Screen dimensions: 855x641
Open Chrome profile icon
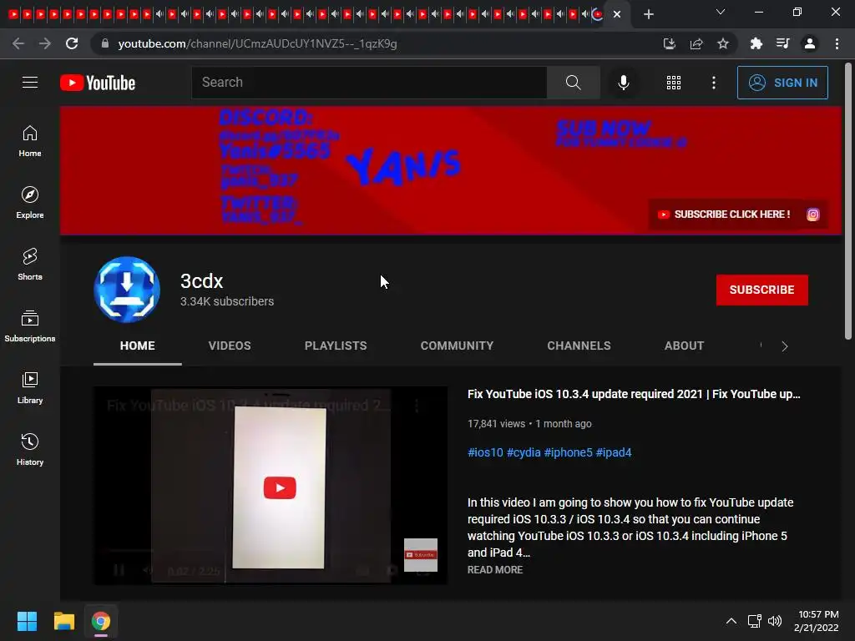click(810, 43)
